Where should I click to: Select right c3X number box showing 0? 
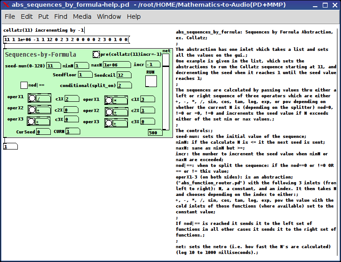click(x=148, y=121)
